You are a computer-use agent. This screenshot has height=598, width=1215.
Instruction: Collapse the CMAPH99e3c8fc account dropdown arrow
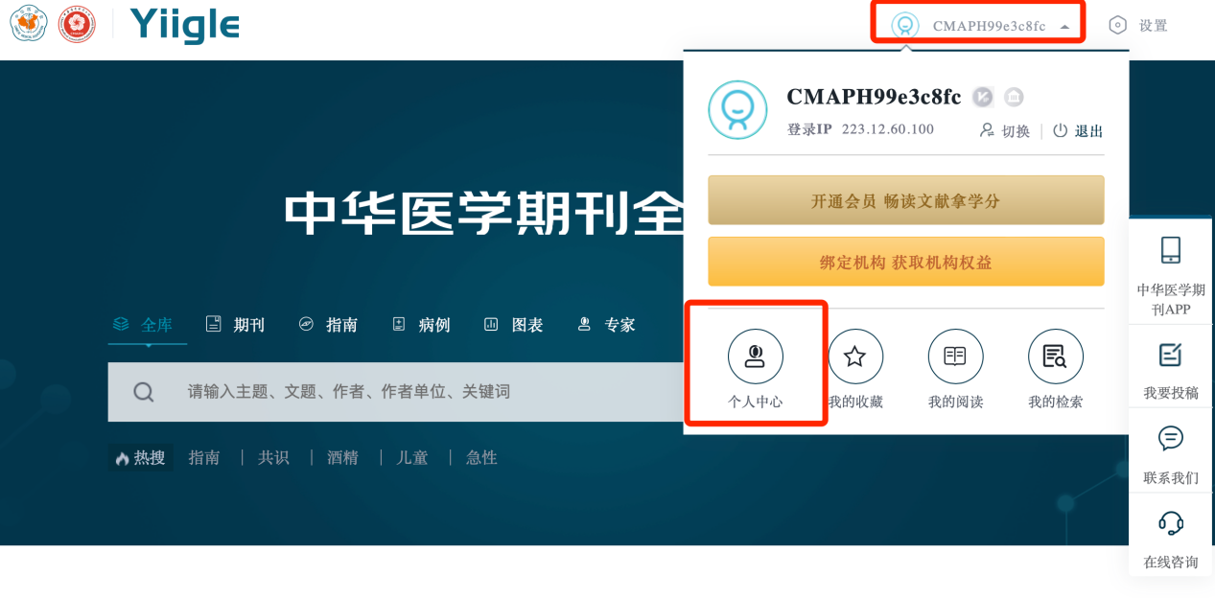click(x=1064, y=27)
